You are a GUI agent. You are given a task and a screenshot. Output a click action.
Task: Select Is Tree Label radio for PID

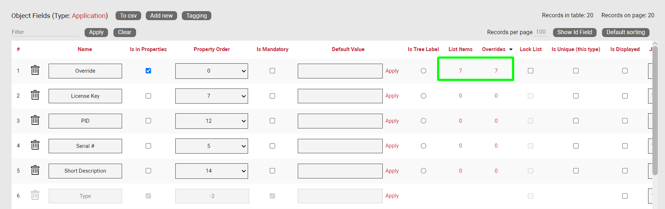coord(423,121)
